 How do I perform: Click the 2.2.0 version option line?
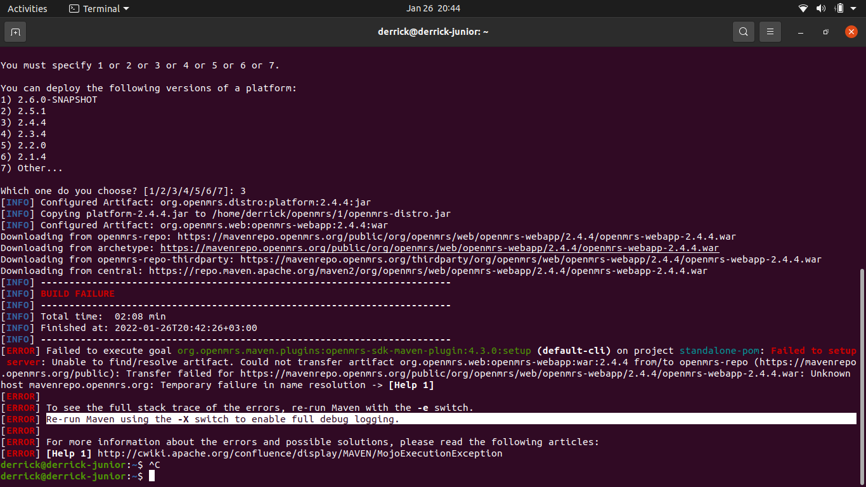tap(23, 145)
